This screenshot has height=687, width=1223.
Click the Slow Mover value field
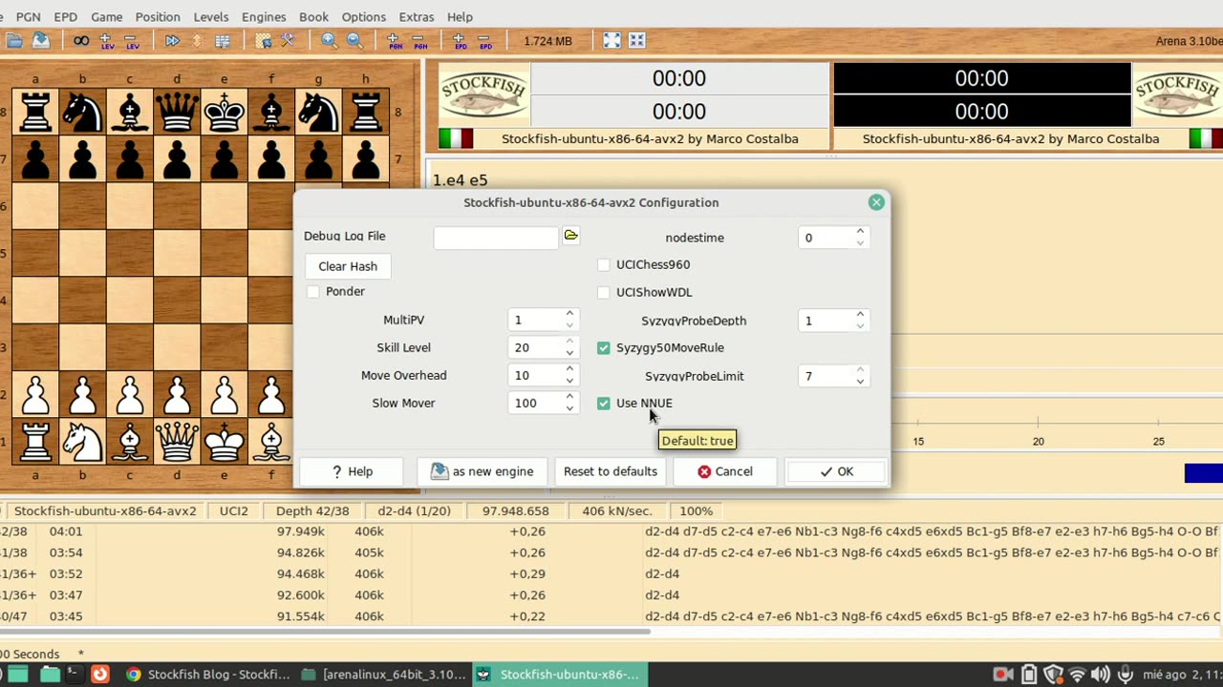click(x=536, y=404)
